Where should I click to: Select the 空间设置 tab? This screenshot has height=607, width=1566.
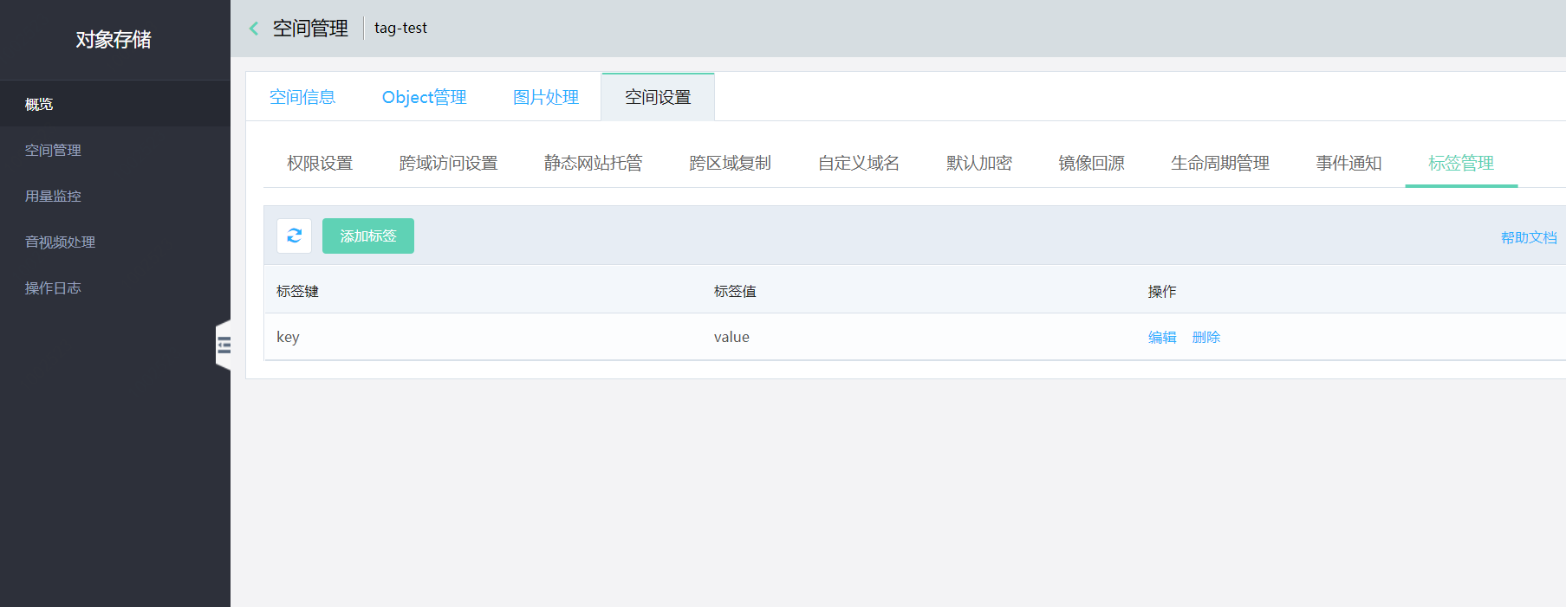coord(659,97)
